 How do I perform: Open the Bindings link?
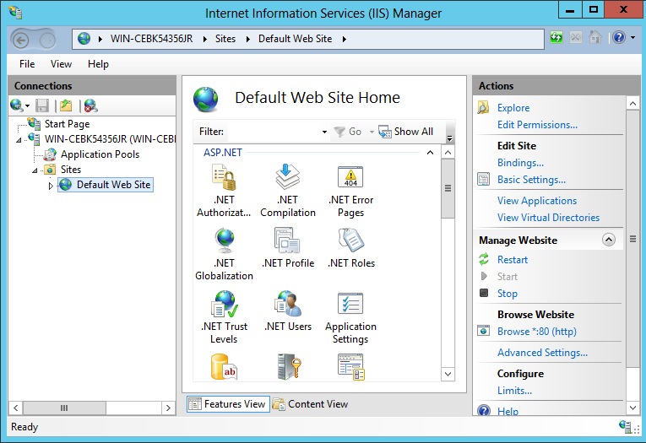click(520, 163)
